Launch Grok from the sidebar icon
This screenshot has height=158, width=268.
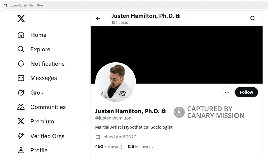[x=21, y=93]
